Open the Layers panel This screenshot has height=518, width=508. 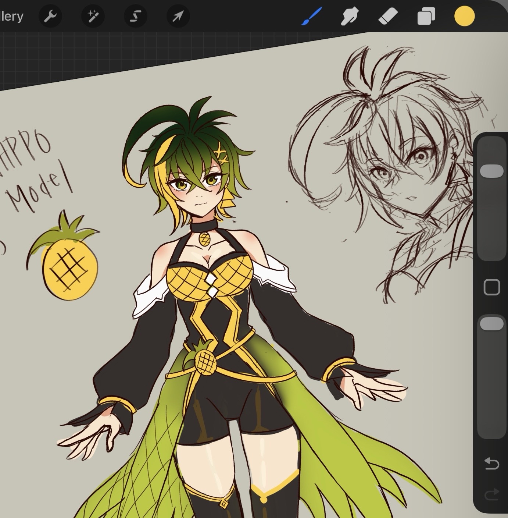coord(426,17)
